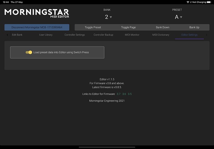Switch to the Edit Bank tab
The height and width of the screenshot is (149, 214).
coord(17,35)
